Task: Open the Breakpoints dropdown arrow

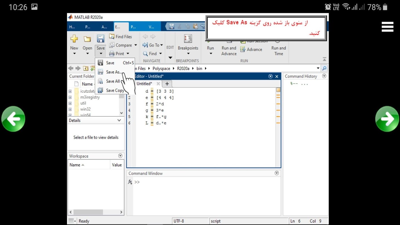Action: [188, 53]
